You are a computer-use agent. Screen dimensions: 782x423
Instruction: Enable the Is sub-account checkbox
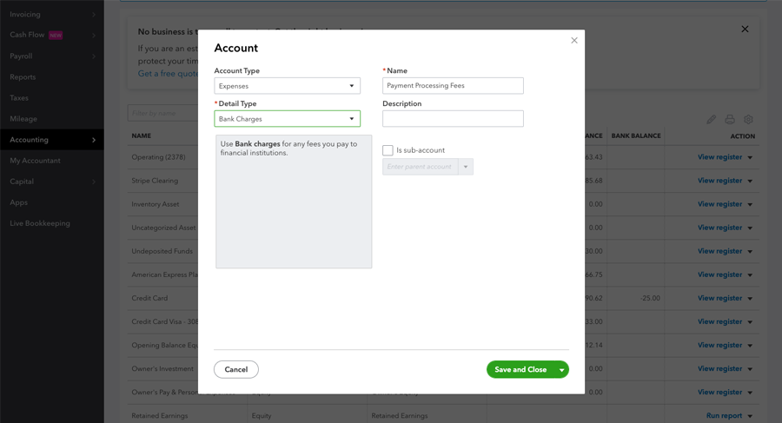click(388, 150)
